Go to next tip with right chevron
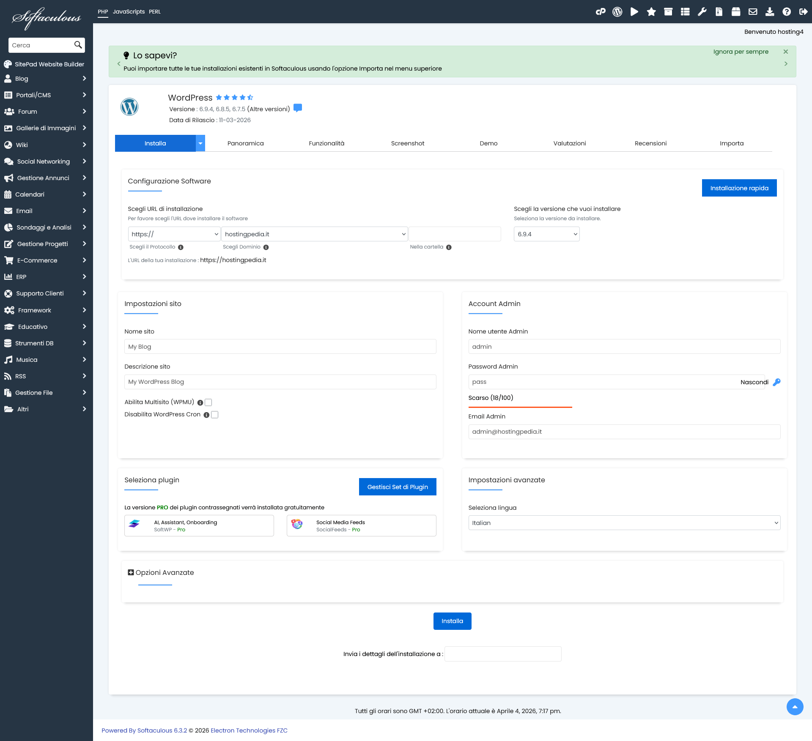 pos(786,64)
